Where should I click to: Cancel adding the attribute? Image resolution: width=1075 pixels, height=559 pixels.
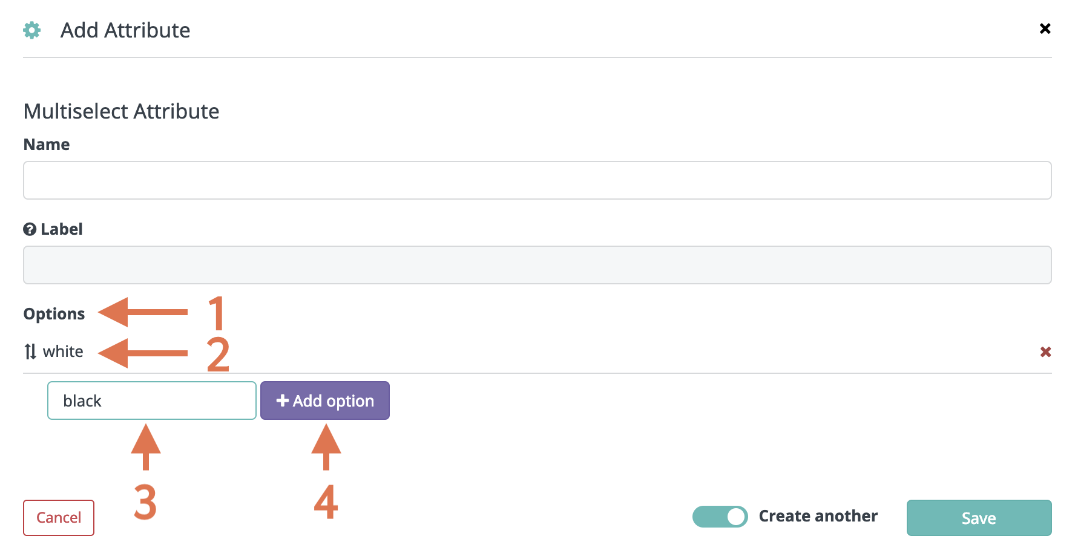click(x=59, y=518)
